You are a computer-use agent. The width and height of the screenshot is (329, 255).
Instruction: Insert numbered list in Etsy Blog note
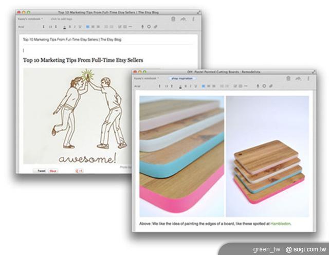112,27
